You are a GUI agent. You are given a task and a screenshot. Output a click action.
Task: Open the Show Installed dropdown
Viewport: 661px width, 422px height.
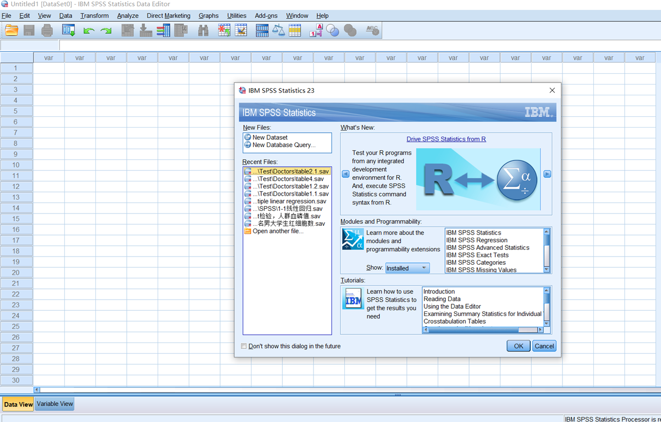click(407, 268)
